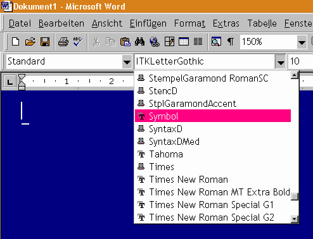The height and width of the screenshot is (239, 313).
Task: Cut selection with the scissors icon
Action: (96, 42)
